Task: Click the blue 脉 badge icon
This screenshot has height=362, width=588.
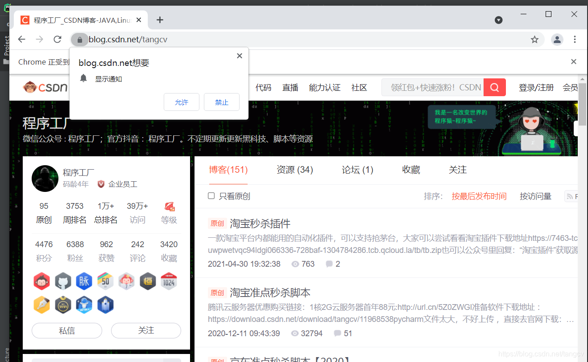Action: [84, 281]
